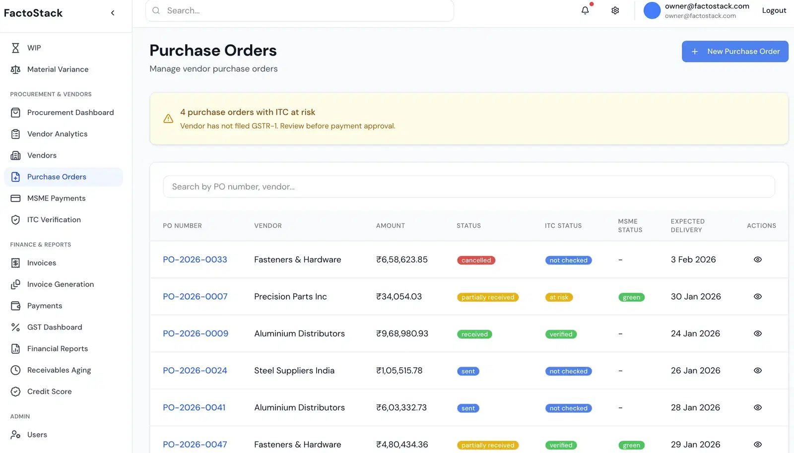Open purchase order link PO-2026-0007

[195, 297]
